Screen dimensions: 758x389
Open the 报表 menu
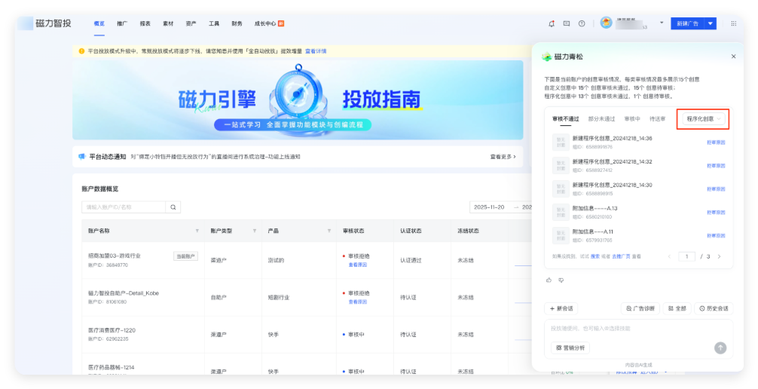(145, 23)
